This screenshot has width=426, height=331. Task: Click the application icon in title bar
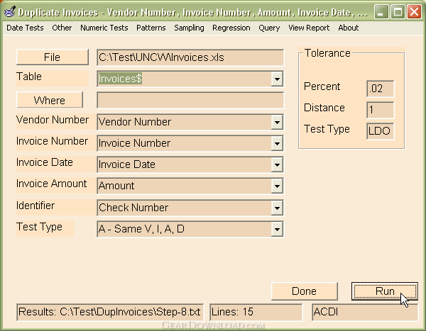point(9,12)
